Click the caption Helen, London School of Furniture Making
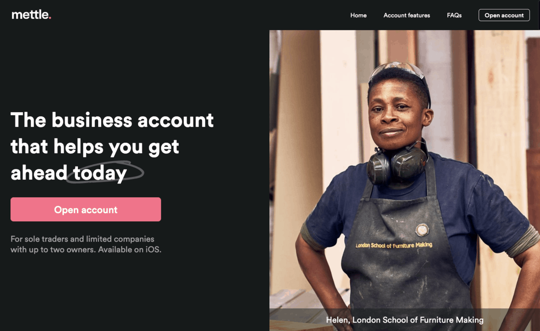The height and width of the screenshot is (331, 540). 405,320
